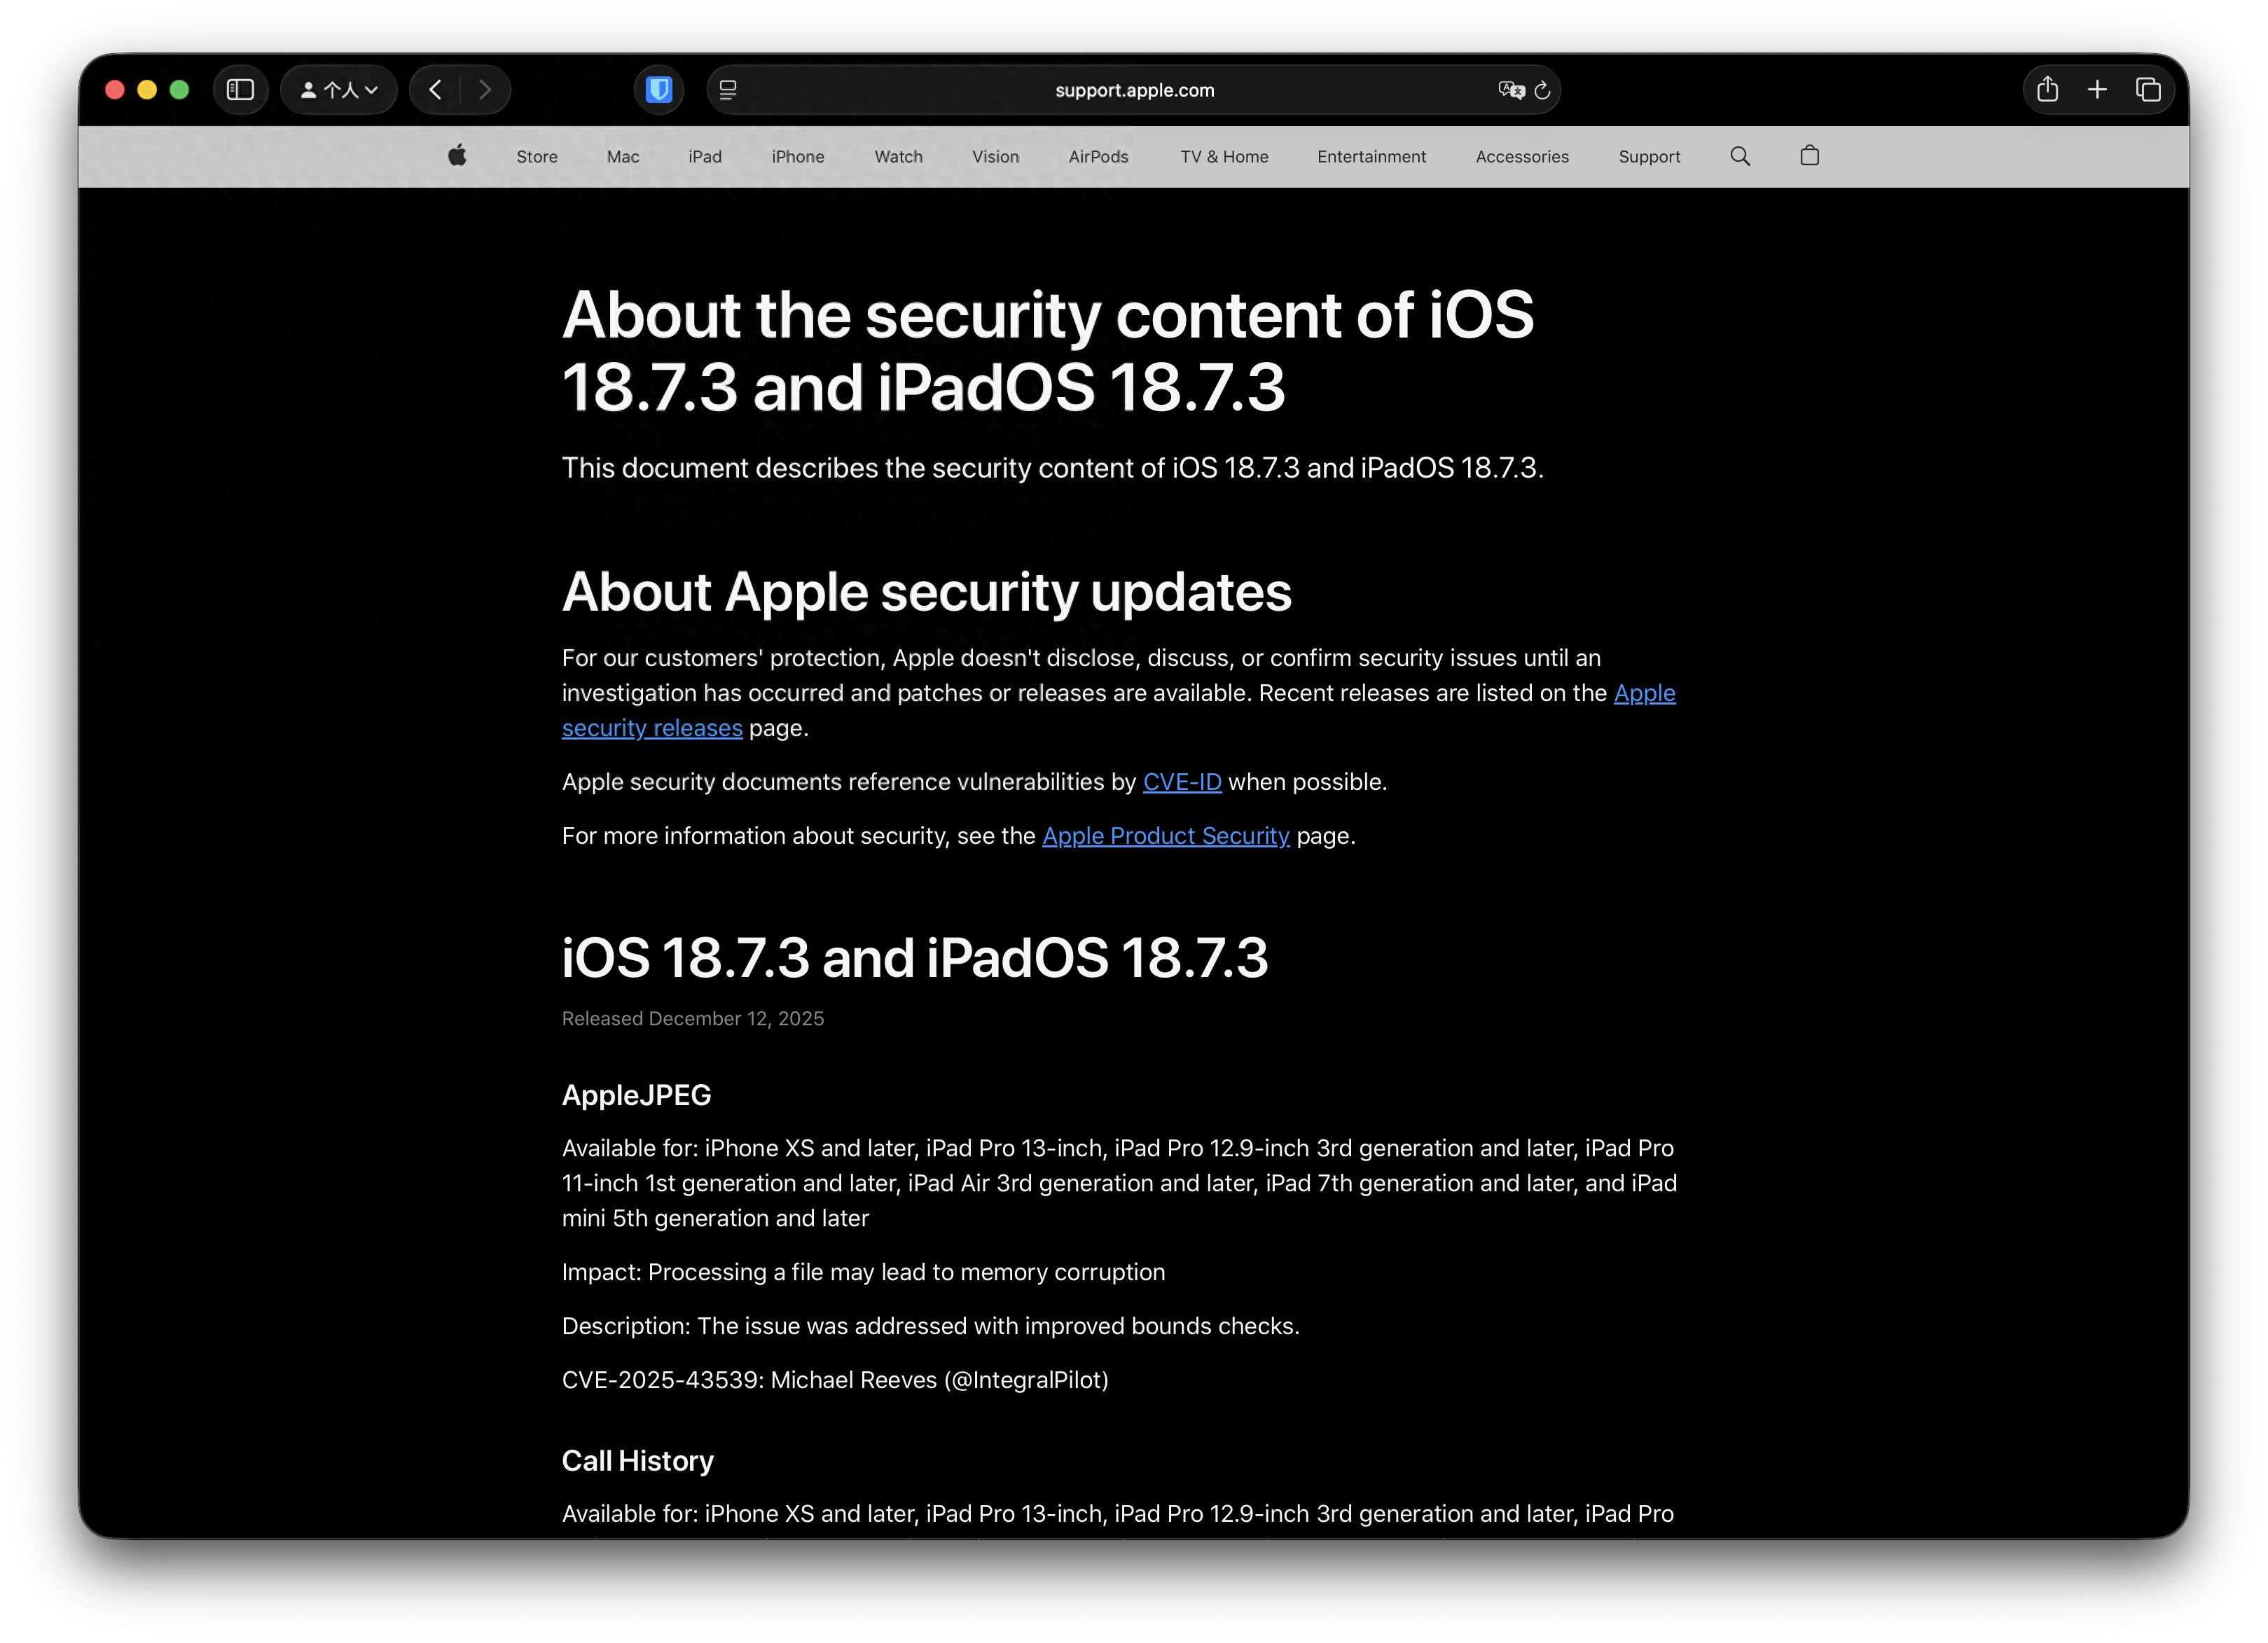Open the Share menu
The height and width of the screenshot is (1643, 2268).
[2047, 90]
